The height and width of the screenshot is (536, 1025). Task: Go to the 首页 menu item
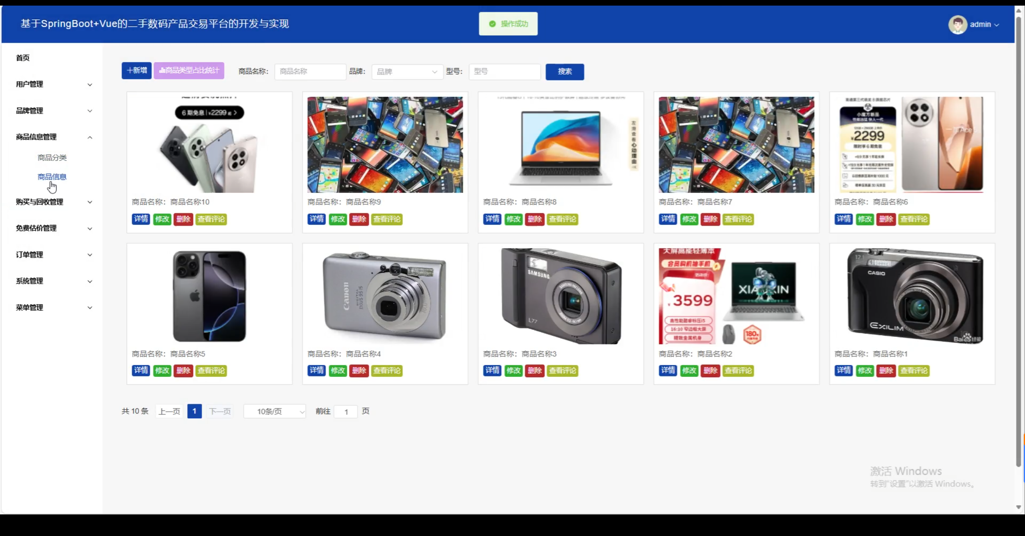(23, 58)
